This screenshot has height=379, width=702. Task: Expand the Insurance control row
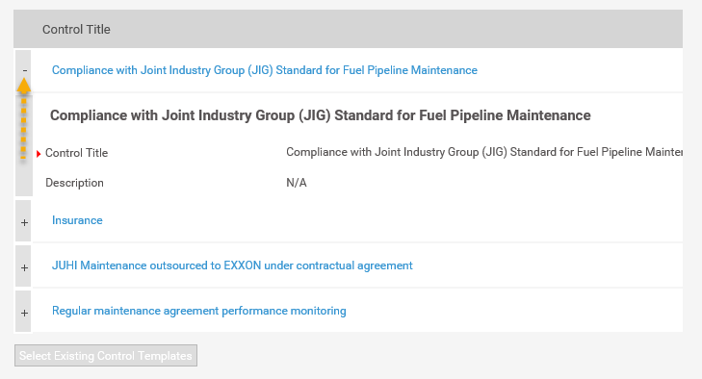24,222
